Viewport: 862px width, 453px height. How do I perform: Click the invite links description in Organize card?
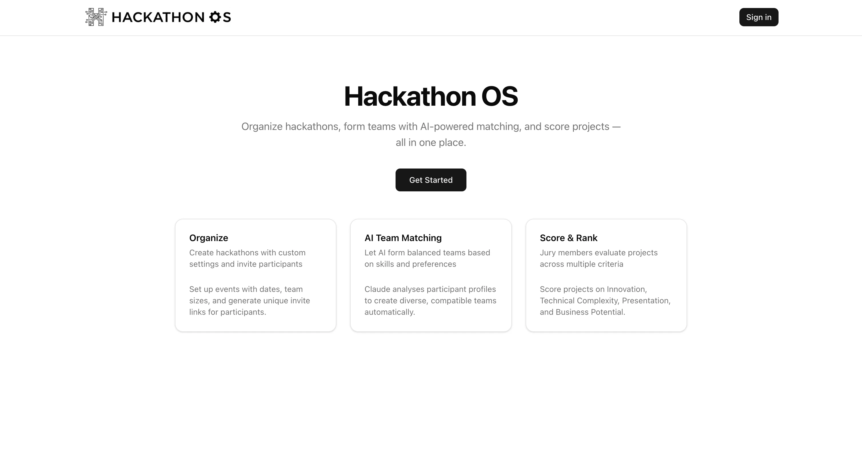coord(250,300)
